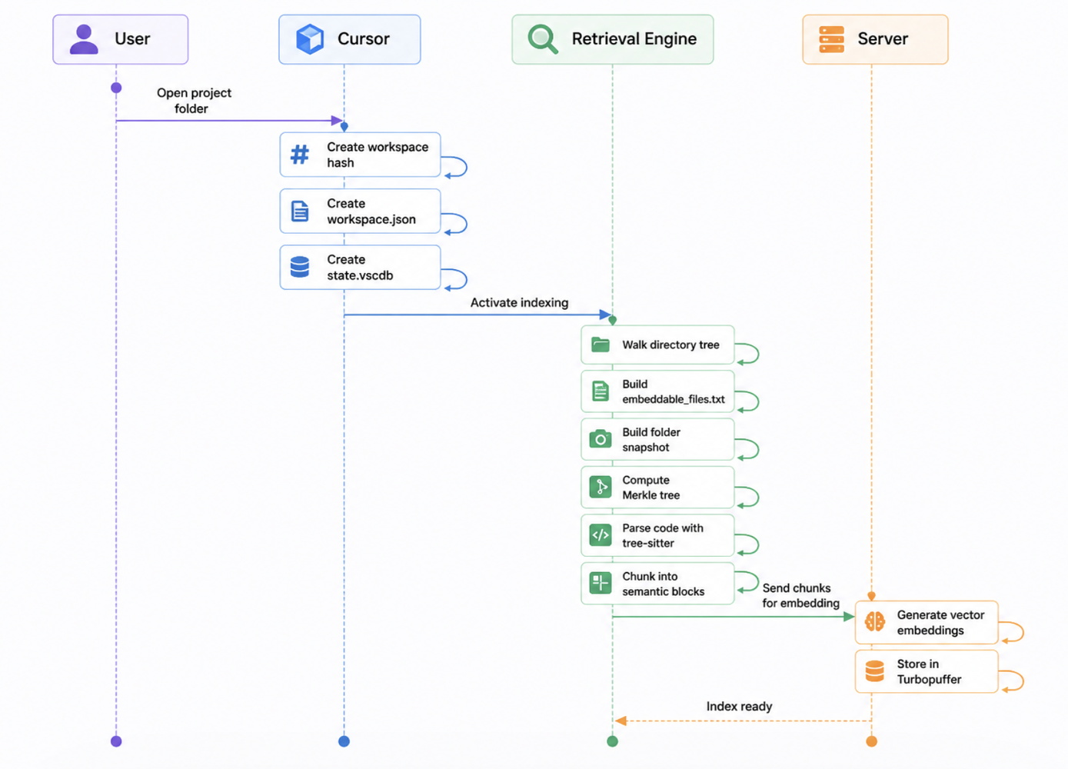Select the "Walk directory tree" step text
The image size is (1068, 769).
coord(671,345)
